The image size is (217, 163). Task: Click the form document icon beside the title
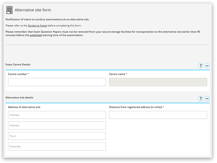(x=10, y=10)
